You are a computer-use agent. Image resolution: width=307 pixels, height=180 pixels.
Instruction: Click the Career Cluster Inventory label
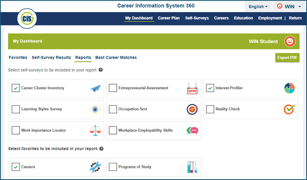(43, 88)
